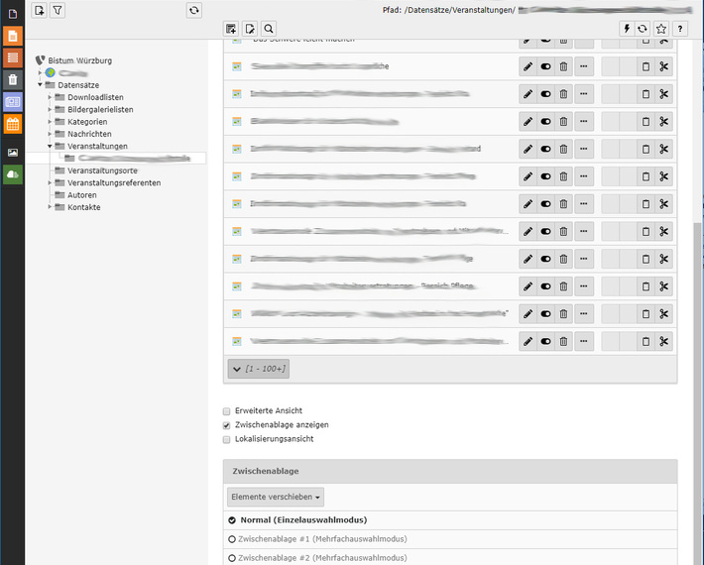Image resolution: width=704 pixels, height=565 pixels.
Task: Open the search magnifier in toolbar
Action: [x=269, y=29]
